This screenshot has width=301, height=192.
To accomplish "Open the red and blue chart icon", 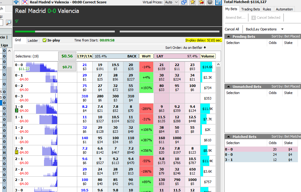I will coord(25,2).
